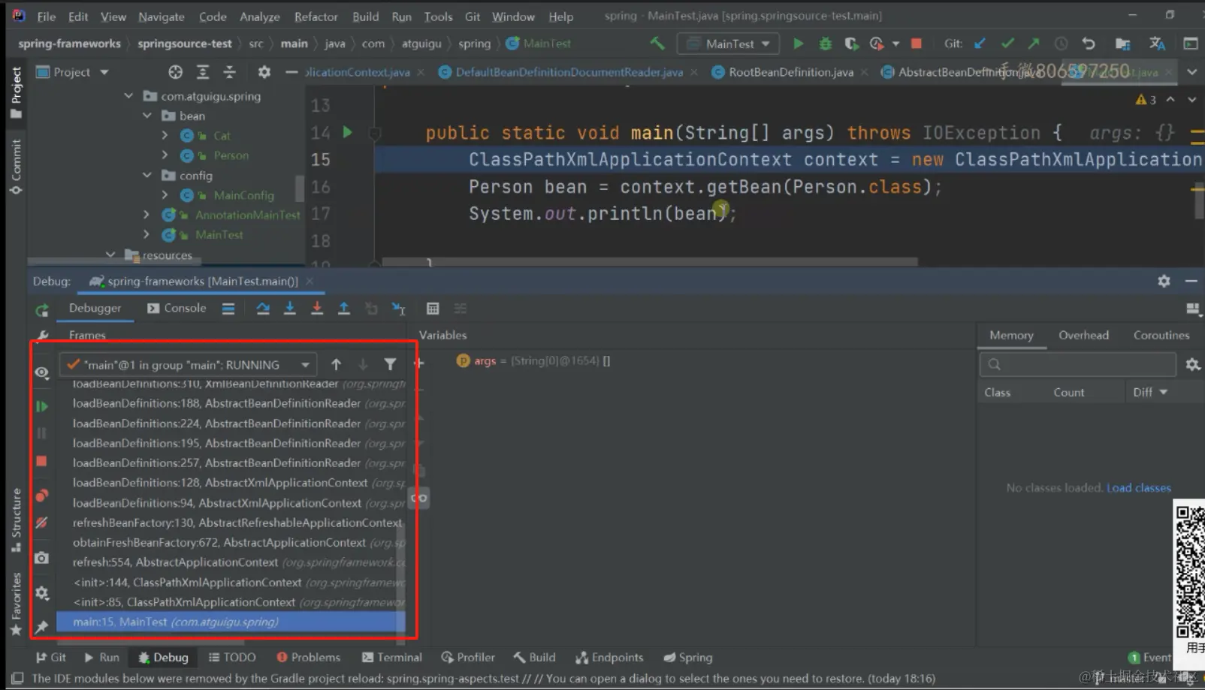Screen dimensions: 1205x690
Task: Take thread dump using camera icon
Action: point(42,558)
